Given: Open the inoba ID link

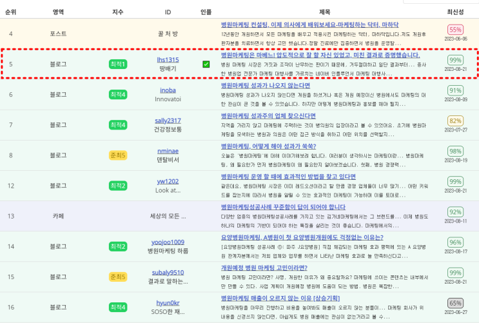Looking at the screenshot, I should 168,90.
